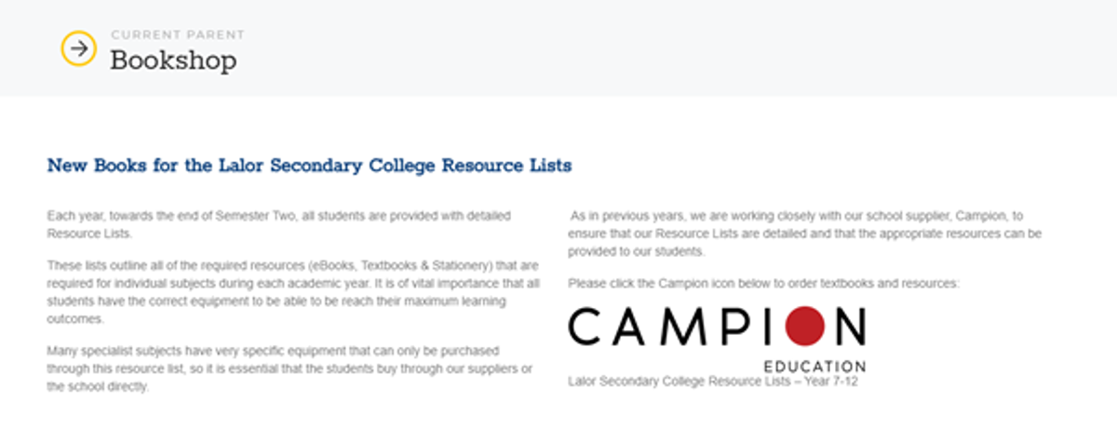Click paragraph starting Each year, towards the end

pos(279,223)
